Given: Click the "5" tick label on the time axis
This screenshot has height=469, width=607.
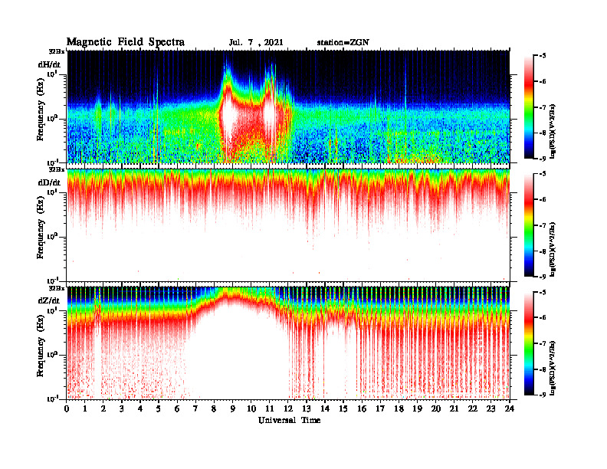Looking at the screenshot, I should click(159, 408).
